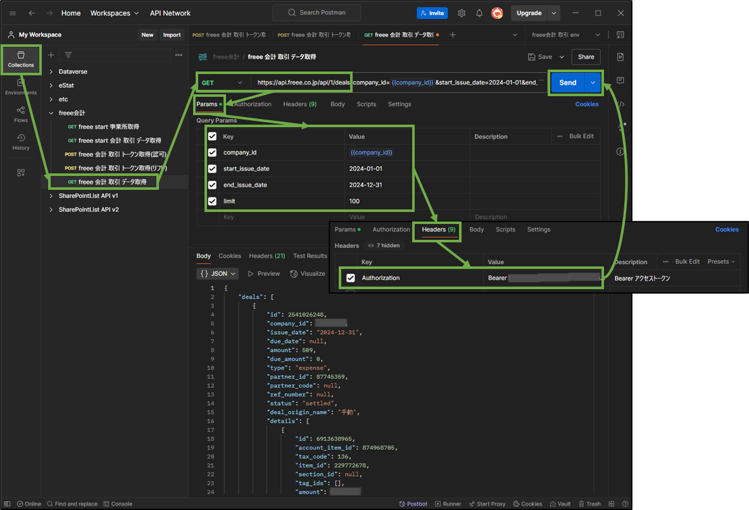This screenshot has height=510, width=749.
Task: Create a new collection with plus icon
Action: [51, 55]
